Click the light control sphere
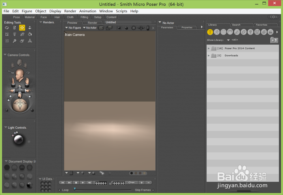The image size is (283, 195). coord(19,139)
